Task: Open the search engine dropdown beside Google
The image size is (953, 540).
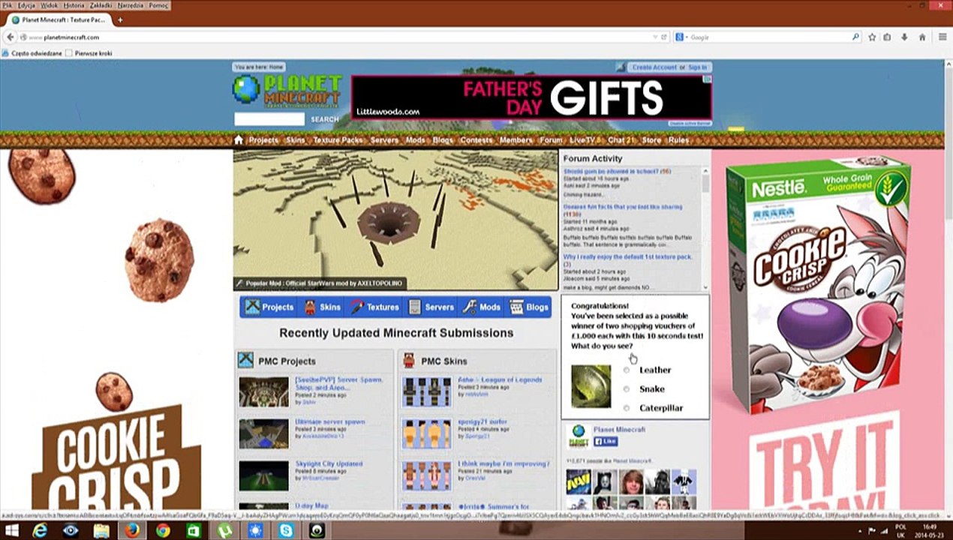Action: [681, 37]
